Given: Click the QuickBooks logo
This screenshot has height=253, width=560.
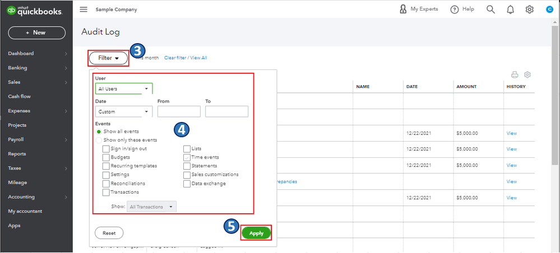Looking at the screenshot, I should click(x=35, y=10).
